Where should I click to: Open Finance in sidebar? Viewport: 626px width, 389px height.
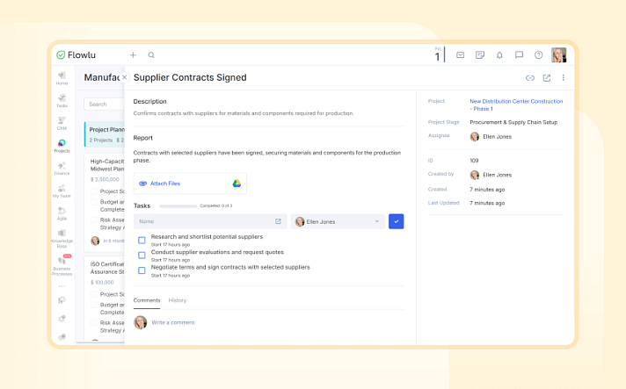(62, 169)
